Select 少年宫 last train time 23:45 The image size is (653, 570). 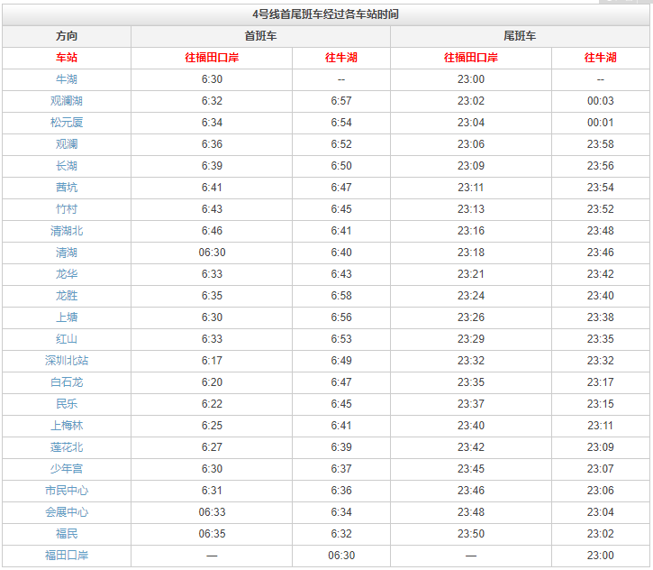[471, 469]
